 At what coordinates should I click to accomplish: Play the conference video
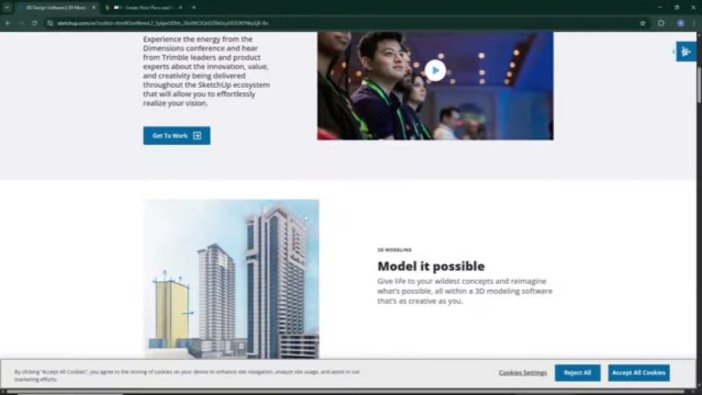tap(435, 71)
